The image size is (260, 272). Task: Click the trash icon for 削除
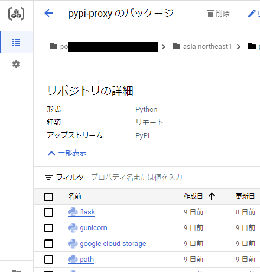(211, 14)
